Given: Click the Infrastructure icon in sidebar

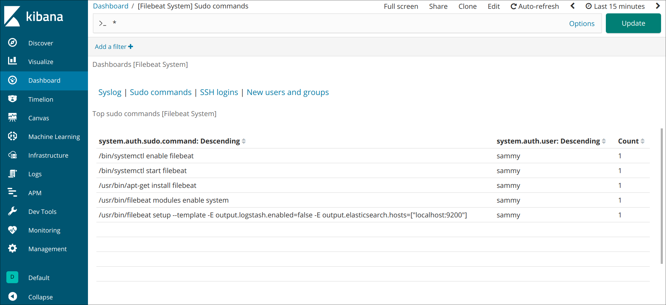Looking at the screenshot, I should (12, 155).
